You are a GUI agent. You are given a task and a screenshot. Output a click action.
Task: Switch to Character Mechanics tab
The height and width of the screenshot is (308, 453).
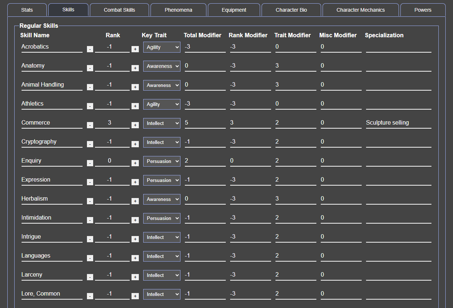click(361, 10)
